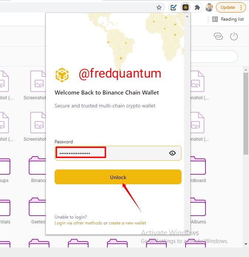
Task: Open Login via other methods link
Action: tap(78, 223)
